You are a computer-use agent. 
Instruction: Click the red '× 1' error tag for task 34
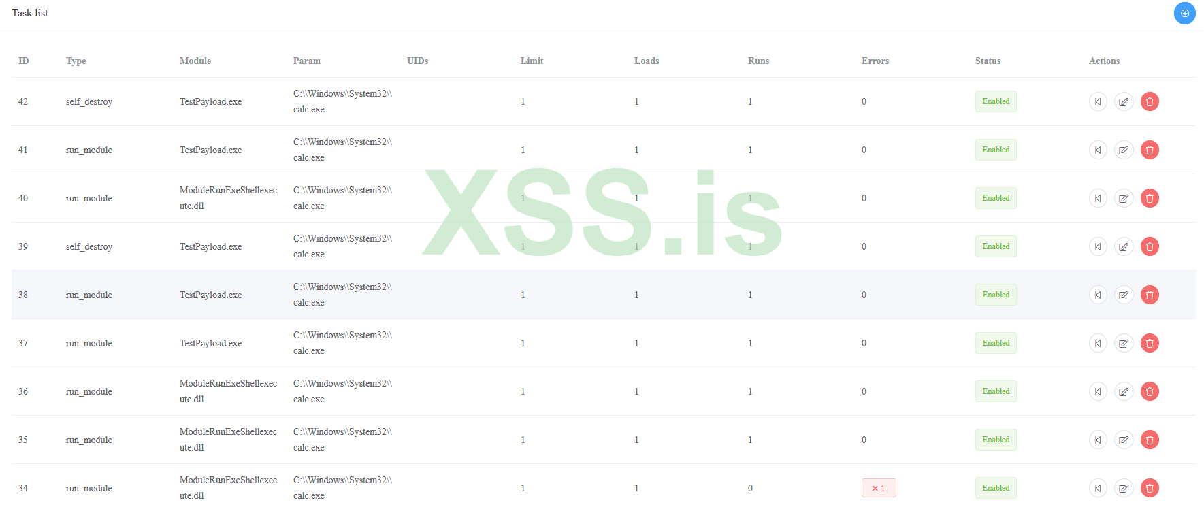coord(879,488)
